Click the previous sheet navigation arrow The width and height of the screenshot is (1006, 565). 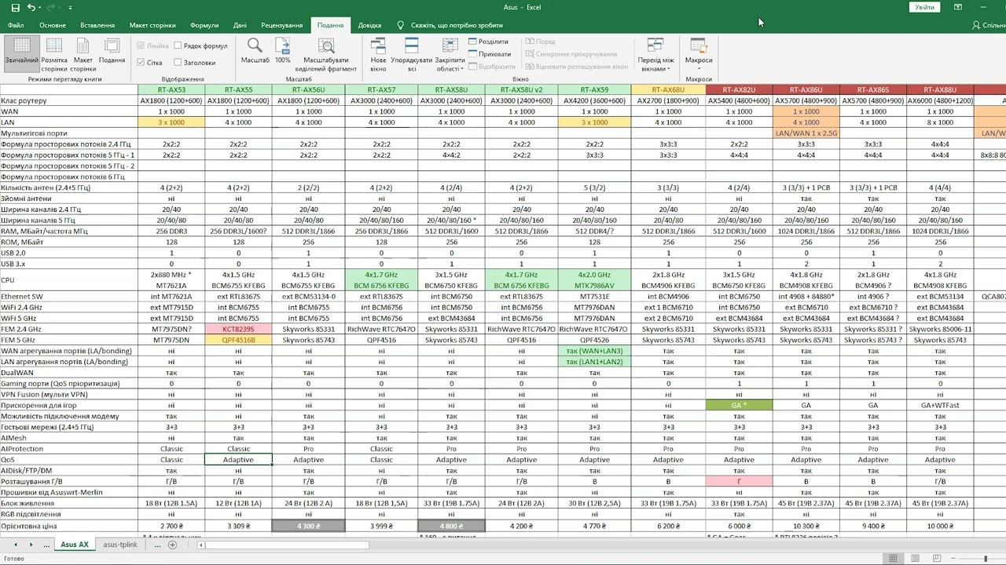15,545
